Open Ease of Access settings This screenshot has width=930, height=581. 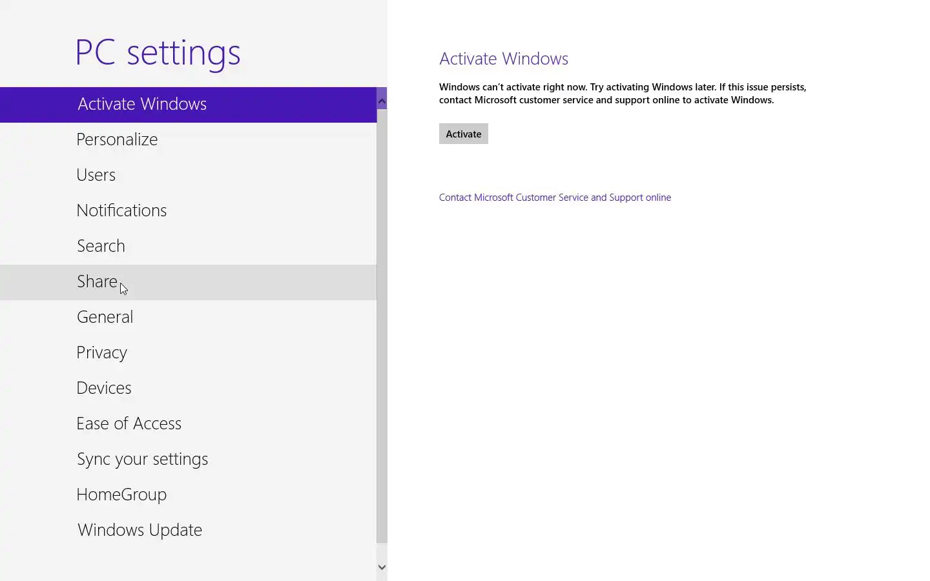(188, 424)
